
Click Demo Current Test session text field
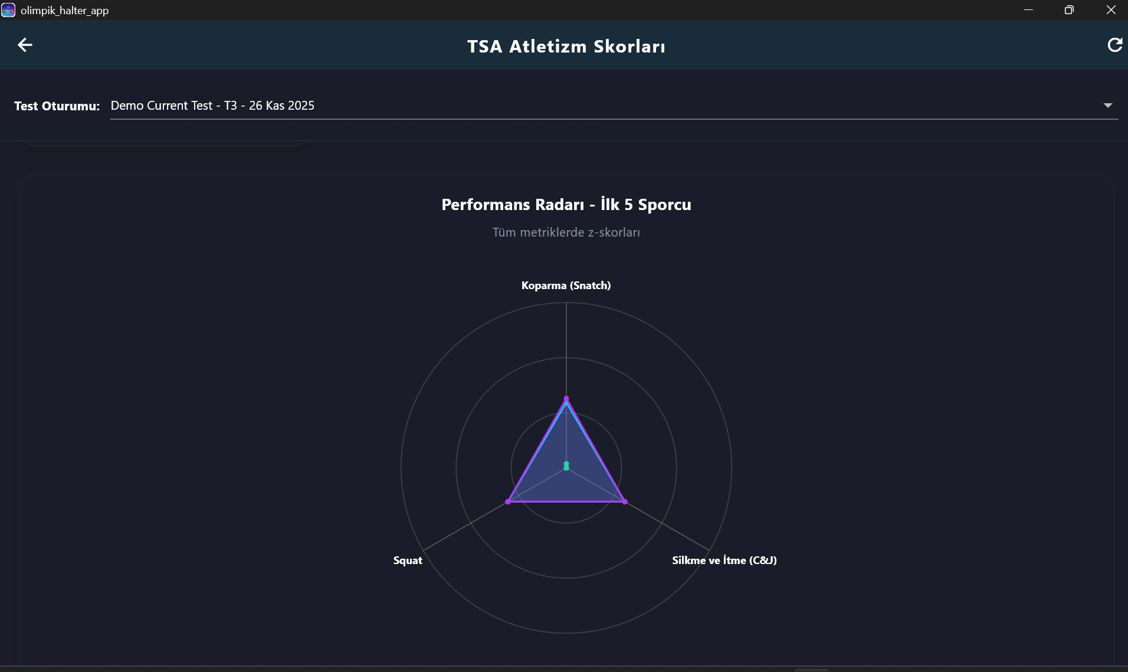pyautogui.click(x=212, y=105)
